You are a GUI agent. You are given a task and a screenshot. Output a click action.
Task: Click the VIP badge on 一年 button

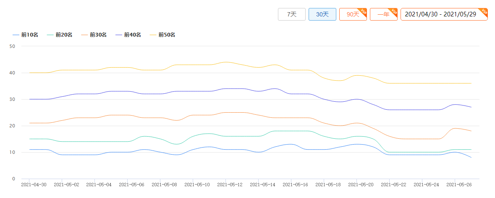point(394,11)
